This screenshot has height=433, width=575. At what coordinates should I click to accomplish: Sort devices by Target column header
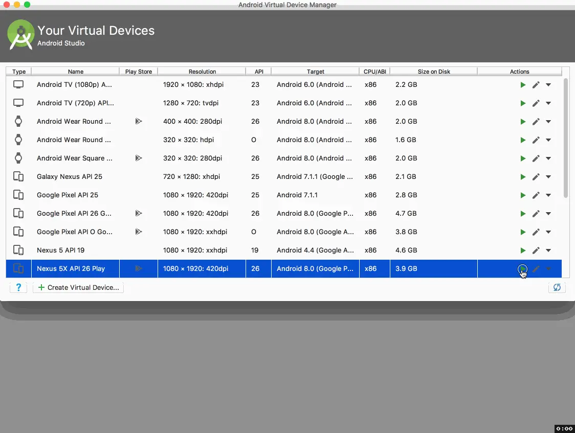click(315, 72)
